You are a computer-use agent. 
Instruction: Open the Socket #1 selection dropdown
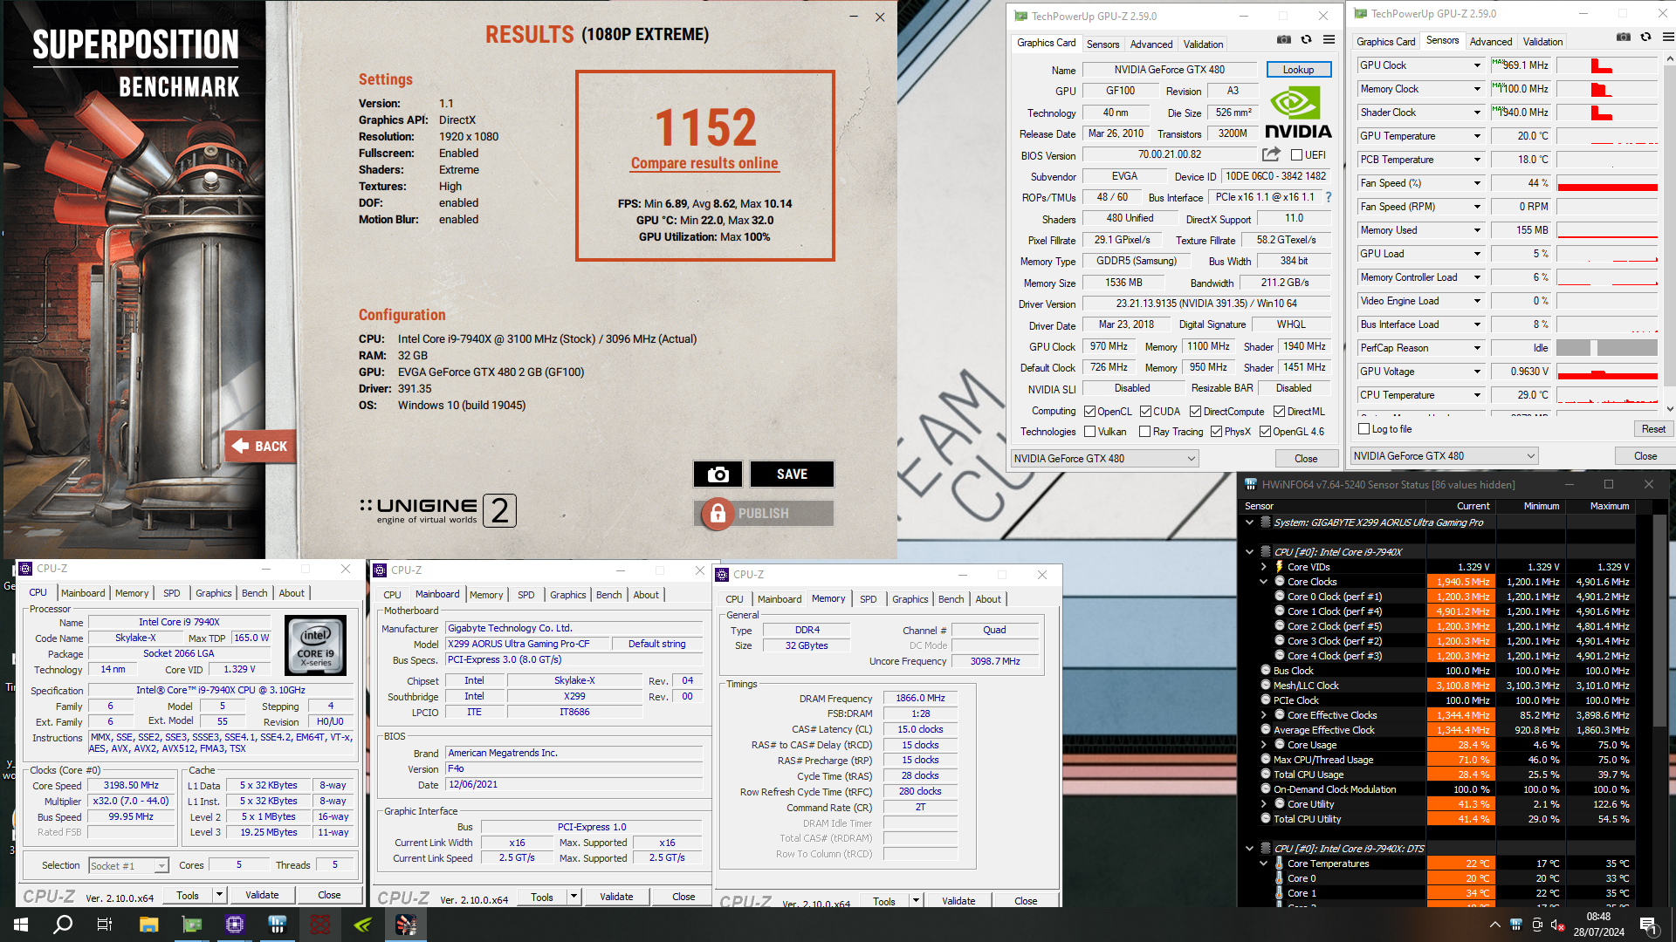[x=128, y=865]
